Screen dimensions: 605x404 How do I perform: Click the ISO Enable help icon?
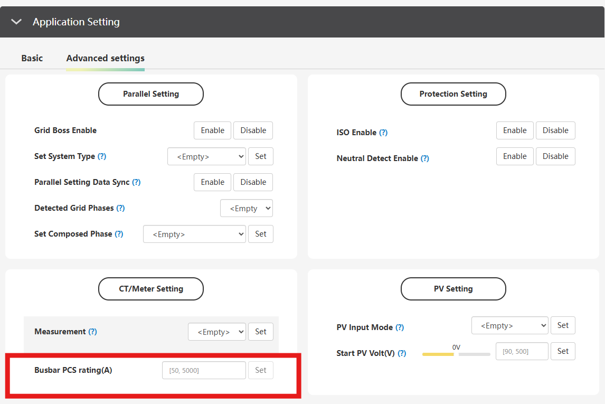(x=383, y=133)
